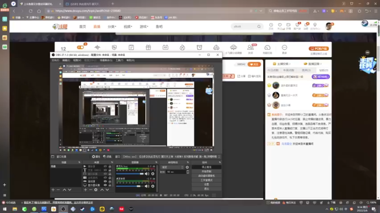Viewport: 380px width, 213px height.
Task: Open the OBS transition type combo box
Action: [172, 167]
